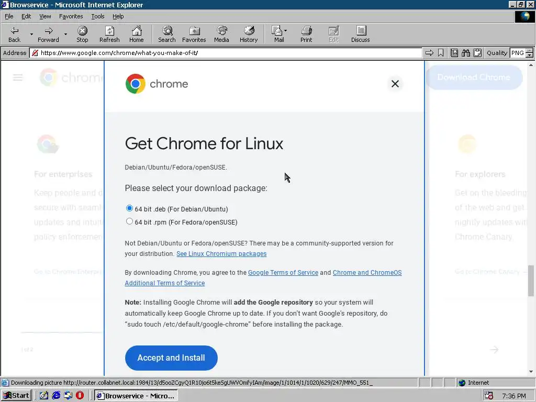Decrease quality with the down spinner arrow
The height and width of the screenshot is (402, 536).
(530, 55)
